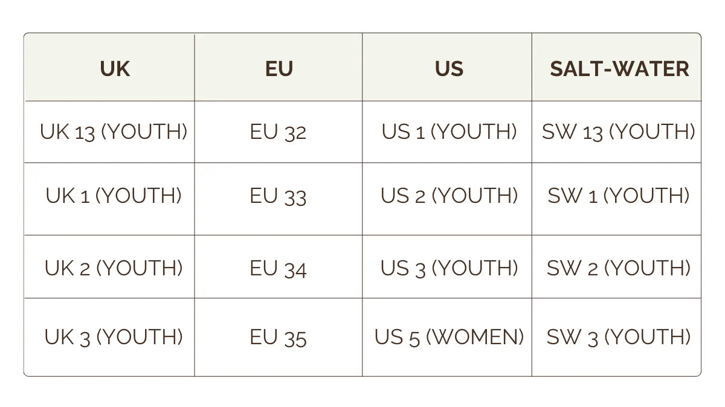Pick the SW 2 (YOUTH) size cell

pyautogui.click(x=619, y=268)
